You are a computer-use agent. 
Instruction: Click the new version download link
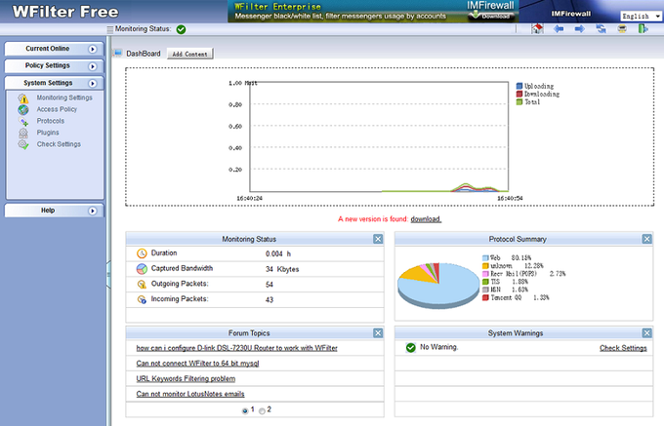point(426,219)
